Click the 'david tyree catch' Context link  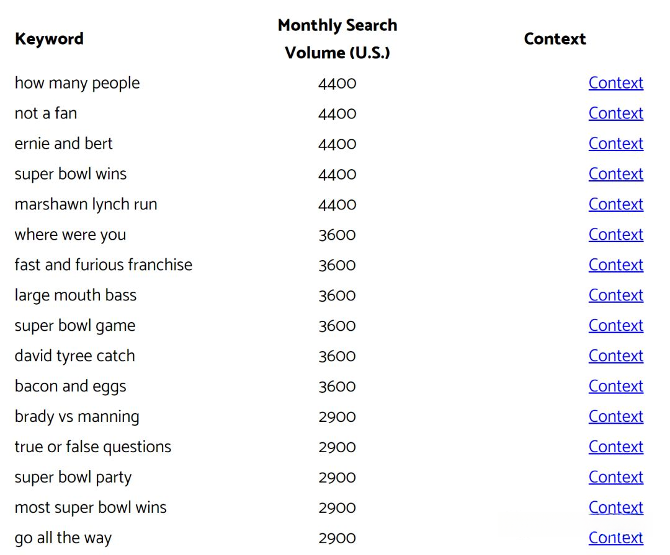pyautogui.click(x=615, y=356)
